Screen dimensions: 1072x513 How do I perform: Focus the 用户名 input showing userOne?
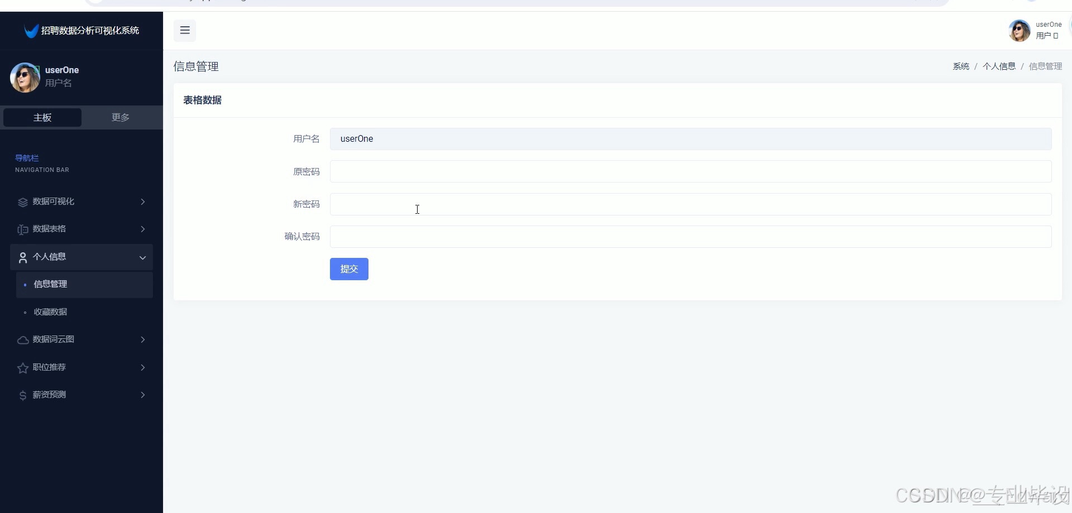pyautogui.click(x=691, y=139)
